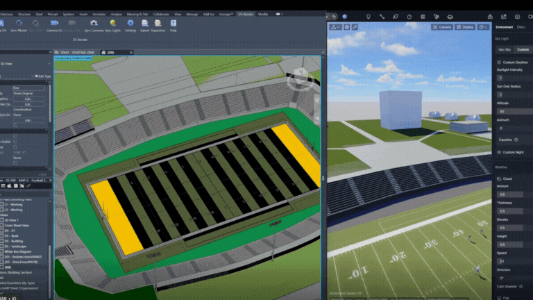
Task: Click the blue sphere icon in renderer toolbar
Action: point(345,17)
